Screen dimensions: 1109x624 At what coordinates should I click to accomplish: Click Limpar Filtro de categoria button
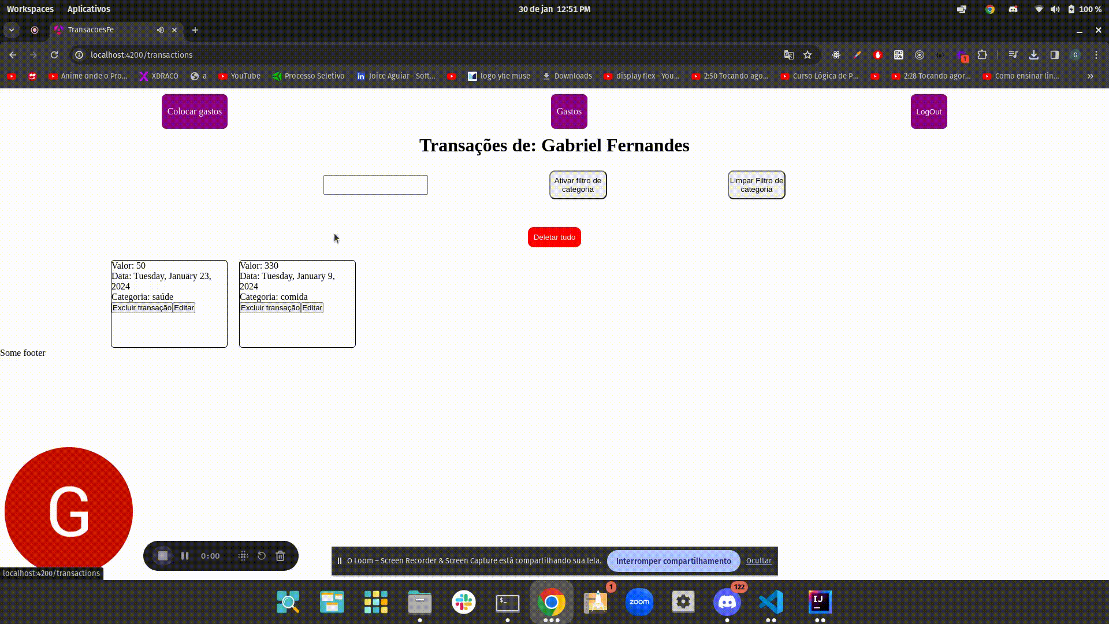[x=756, y=184]
